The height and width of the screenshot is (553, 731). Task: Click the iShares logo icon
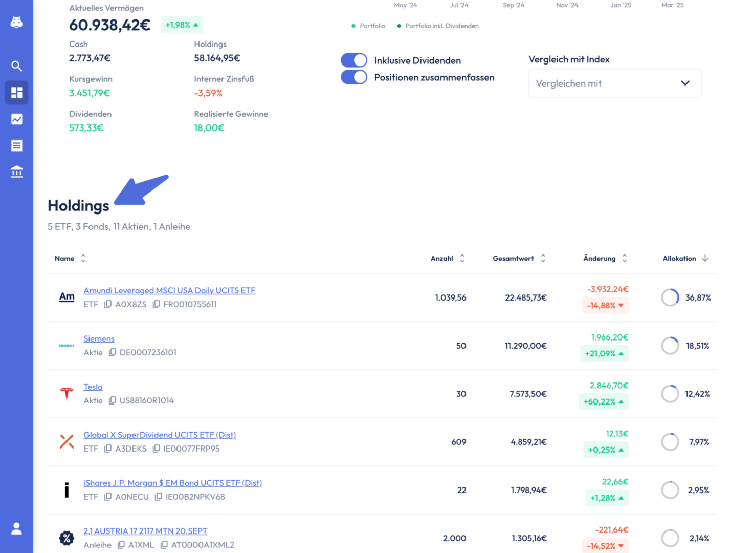coord(67,490)
